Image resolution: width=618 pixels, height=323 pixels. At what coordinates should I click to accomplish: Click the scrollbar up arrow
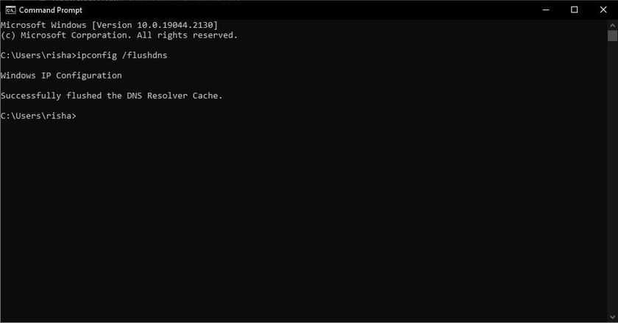click(612, 25)
